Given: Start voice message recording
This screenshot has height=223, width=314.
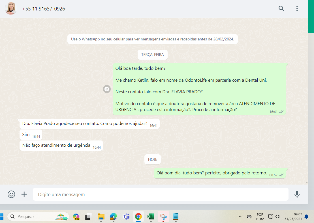Looking at the screenshot, I should click(297, 194).
